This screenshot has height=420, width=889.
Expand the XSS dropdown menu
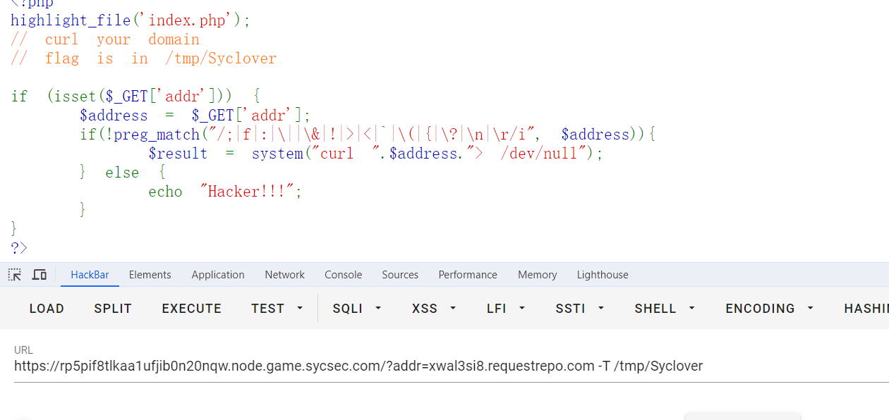coord(434,309)
